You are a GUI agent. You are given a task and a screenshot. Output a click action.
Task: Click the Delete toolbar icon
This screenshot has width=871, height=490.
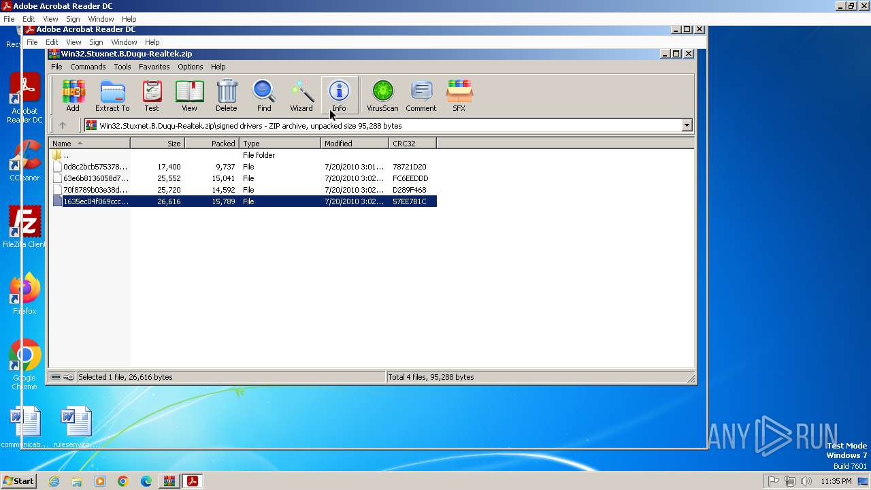click(227, 96)
